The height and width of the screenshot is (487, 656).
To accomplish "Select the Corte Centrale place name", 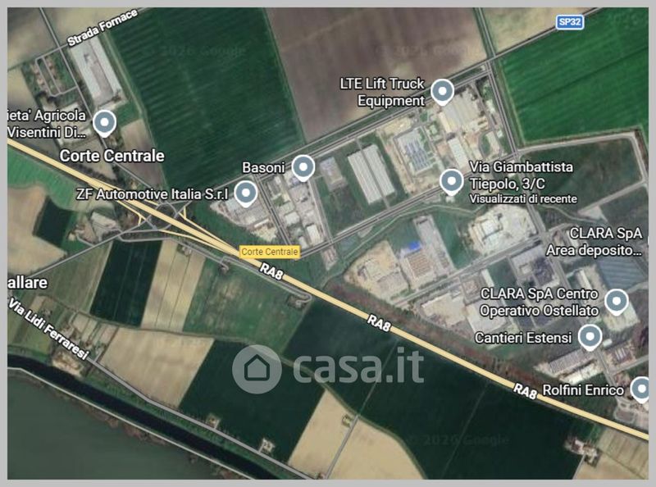I will click(112, 156).
